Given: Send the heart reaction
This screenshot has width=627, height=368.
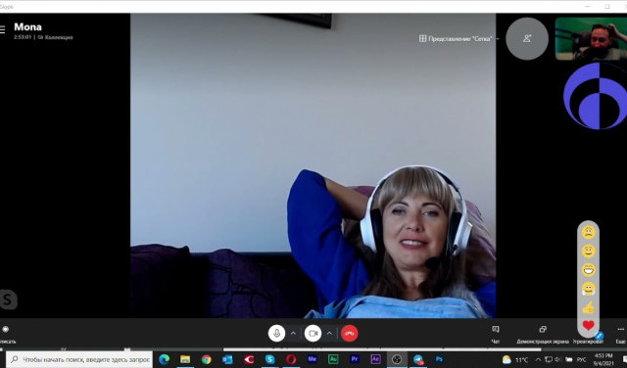Looking at the screenshot, I should point(588,326).
